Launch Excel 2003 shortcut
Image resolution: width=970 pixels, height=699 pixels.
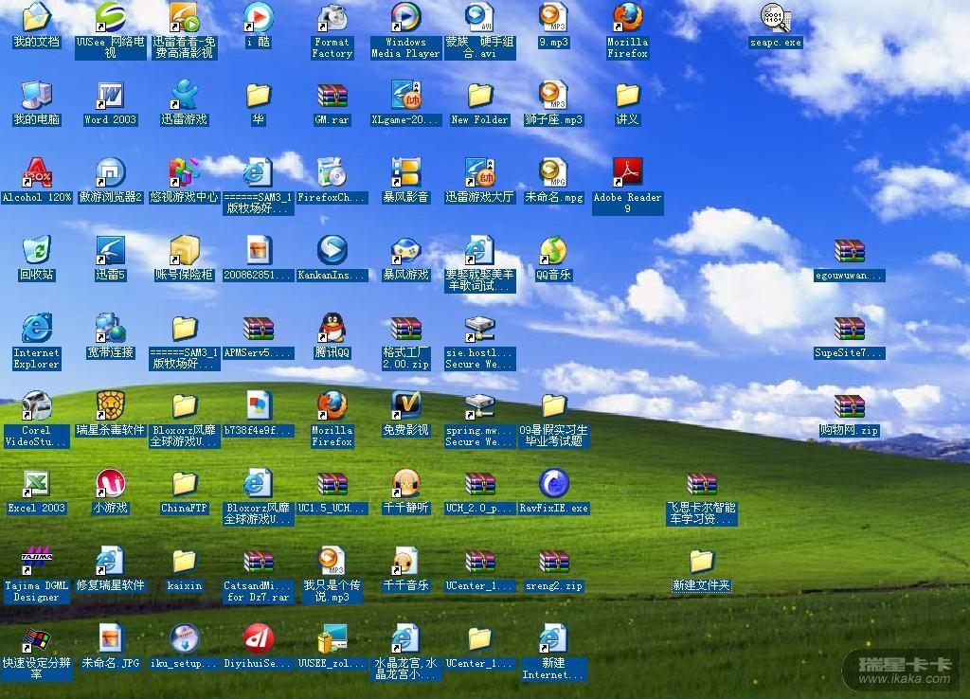pos(37,483)
